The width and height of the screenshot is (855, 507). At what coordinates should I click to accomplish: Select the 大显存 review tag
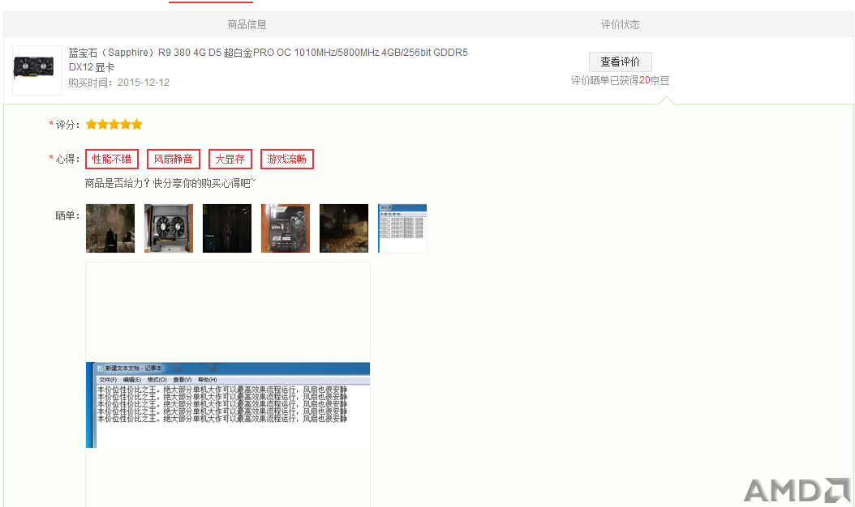(x=230, y=159)
